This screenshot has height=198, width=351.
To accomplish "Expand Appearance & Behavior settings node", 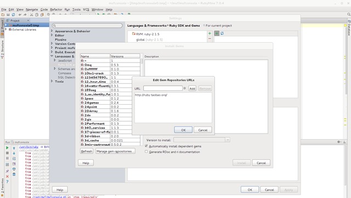I will click(x=52, y=31).
